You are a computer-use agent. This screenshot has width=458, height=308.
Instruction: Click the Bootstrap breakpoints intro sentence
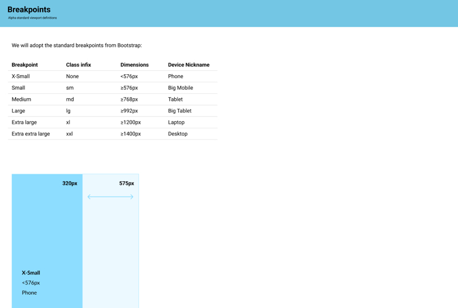coord(77,45)
